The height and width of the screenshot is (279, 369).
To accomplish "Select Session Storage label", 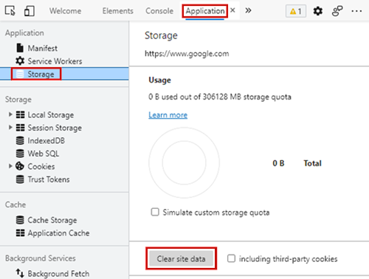I will click(x=55, y=128).
